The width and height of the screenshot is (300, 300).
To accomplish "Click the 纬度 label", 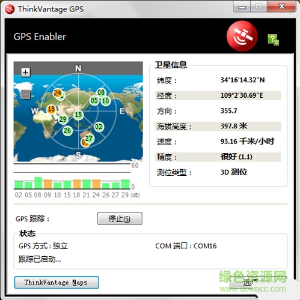I will point(167,80).
